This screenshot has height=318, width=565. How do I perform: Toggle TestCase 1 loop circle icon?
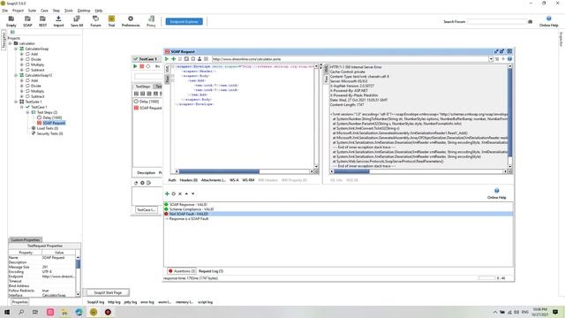(x=148, y=66)
